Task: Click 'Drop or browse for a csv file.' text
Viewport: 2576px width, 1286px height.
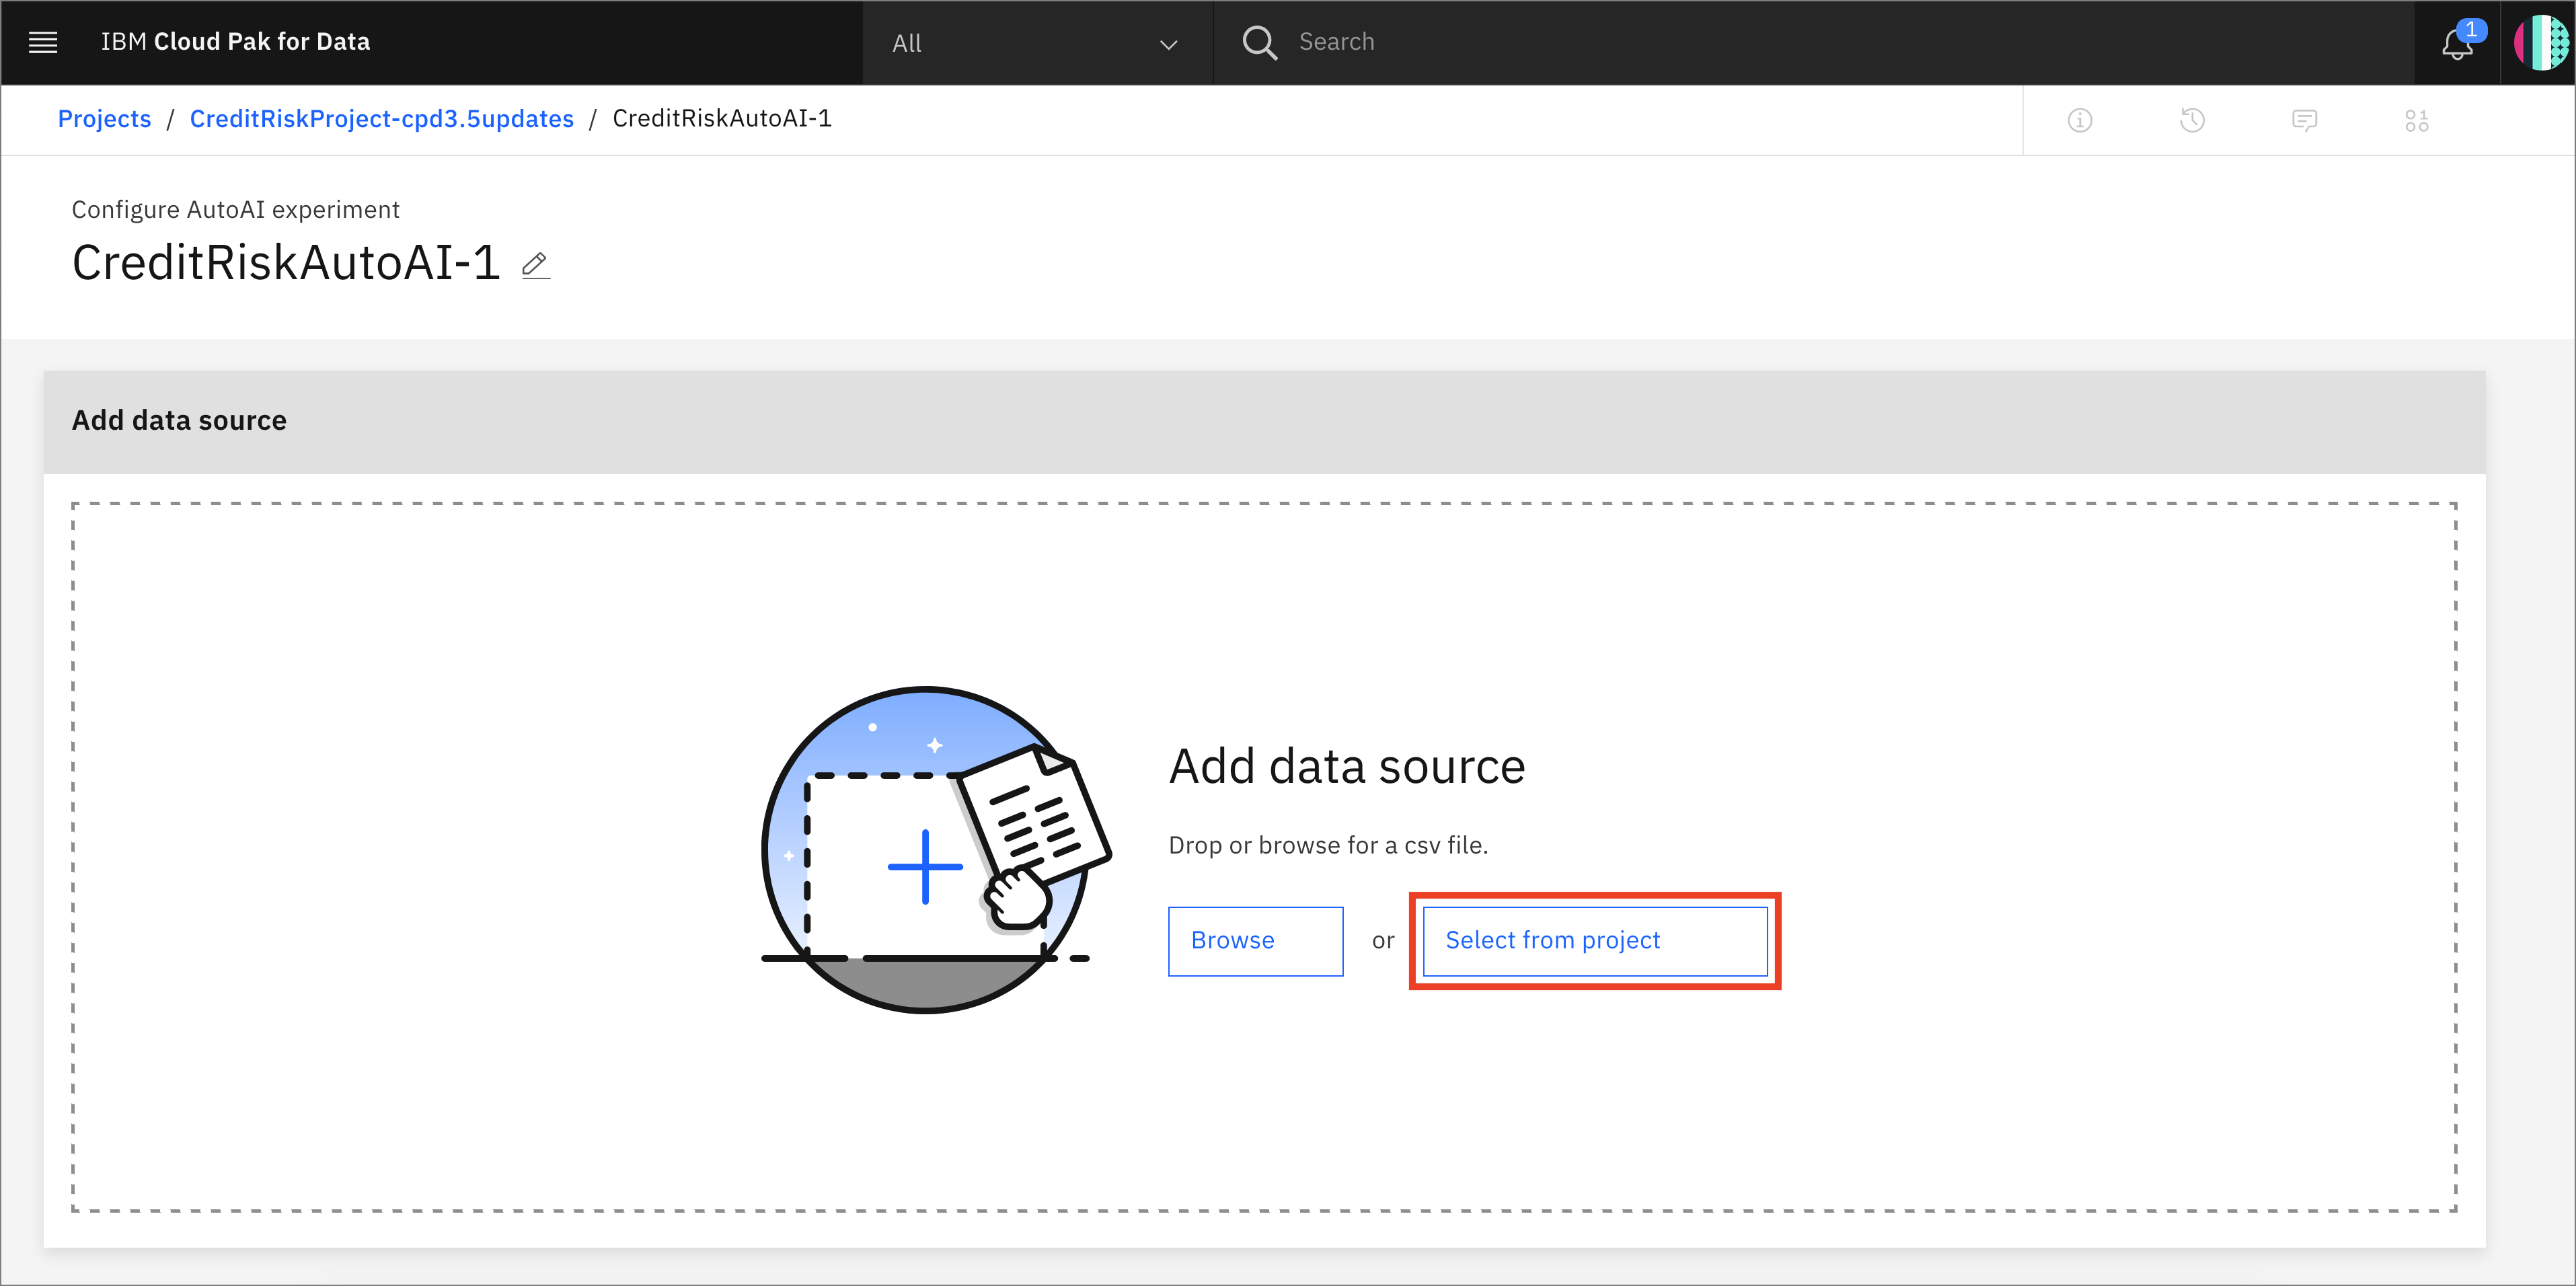Action: tap(1328, 846)
